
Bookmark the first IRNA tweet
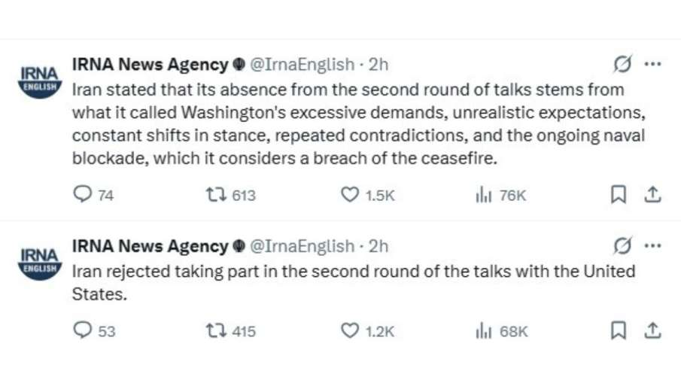tap(618, 195)
